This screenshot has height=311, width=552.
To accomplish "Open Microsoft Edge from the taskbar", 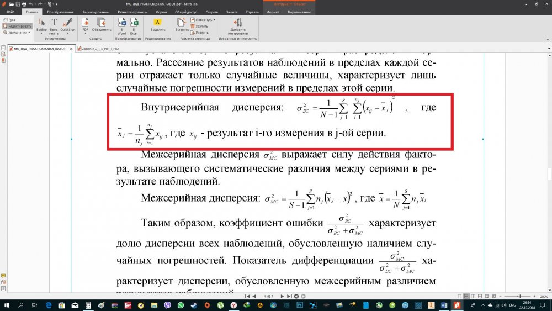I will [x=49, y=305].
